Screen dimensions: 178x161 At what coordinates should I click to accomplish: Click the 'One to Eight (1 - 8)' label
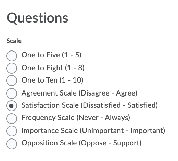point(53,68)
